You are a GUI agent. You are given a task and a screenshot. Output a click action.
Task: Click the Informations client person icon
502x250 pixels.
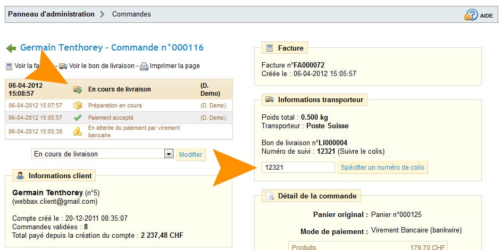pyautogui.click(x=21, y=176)
